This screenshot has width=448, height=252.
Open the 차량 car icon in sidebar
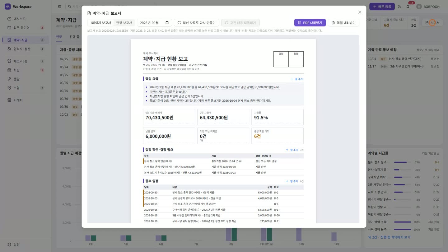point(9,70)
